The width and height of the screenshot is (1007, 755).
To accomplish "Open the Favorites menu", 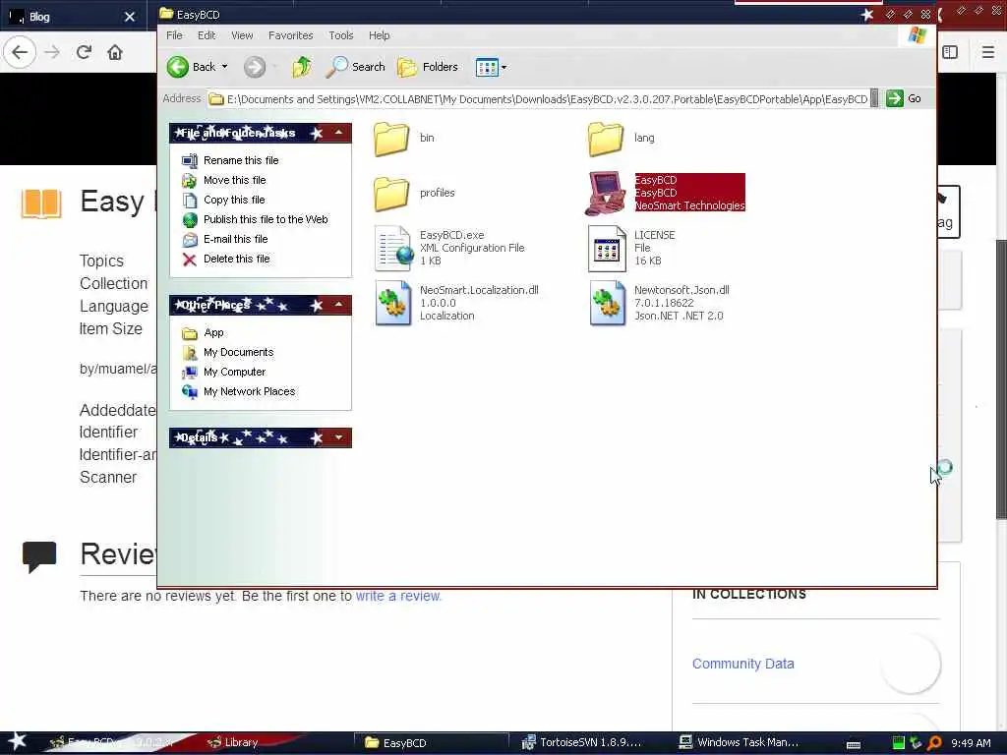I will [x=290, y=35].
